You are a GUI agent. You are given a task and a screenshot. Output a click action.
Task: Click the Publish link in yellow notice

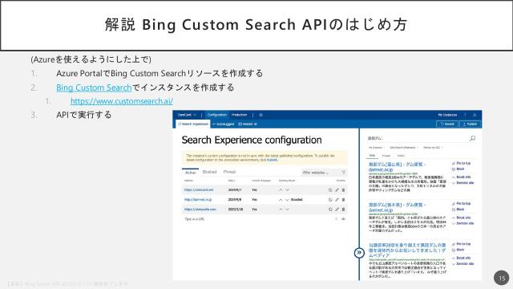(272, 160)
